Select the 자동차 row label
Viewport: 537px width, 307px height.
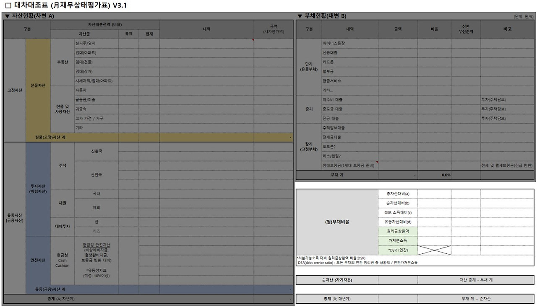tap(96, 90)
